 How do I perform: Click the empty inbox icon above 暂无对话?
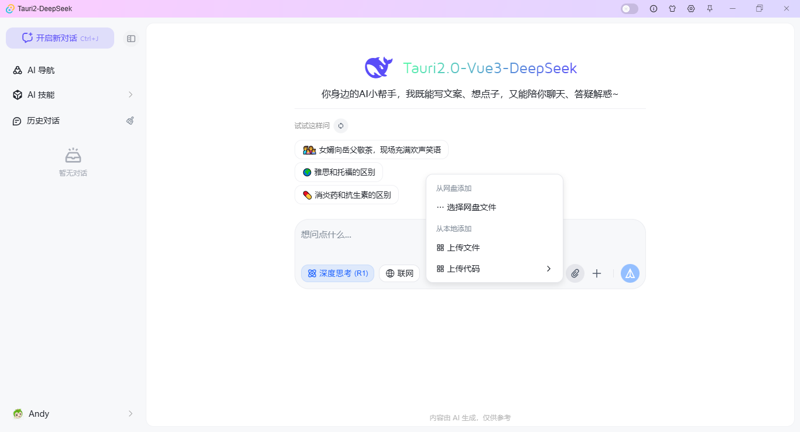pos(73,155)
